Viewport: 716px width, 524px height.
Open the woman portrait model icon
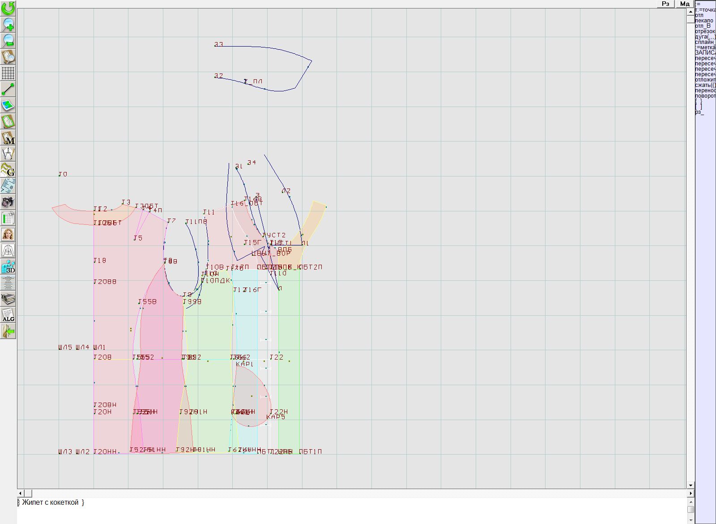click(x=8, y=234)
